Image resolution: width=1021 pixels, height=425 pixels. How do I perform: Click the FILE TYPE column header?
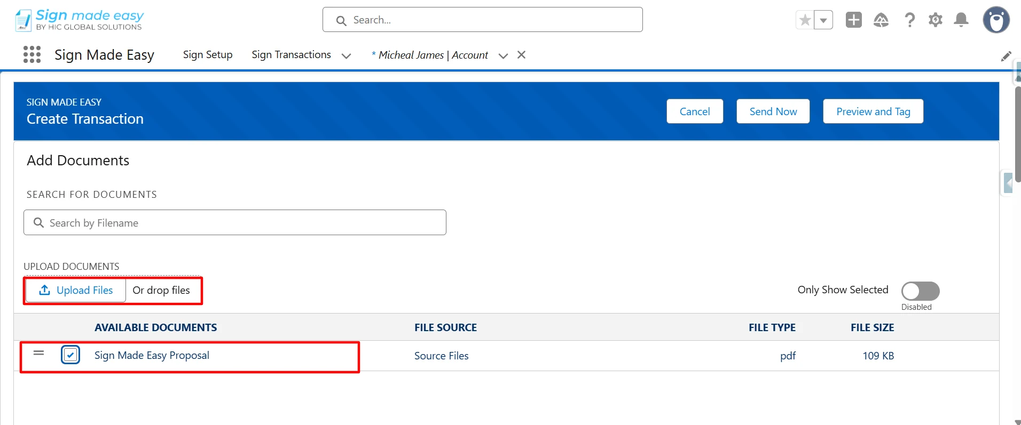click(772, 327)
